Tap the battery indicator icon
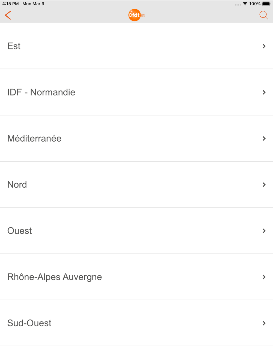 point(266,4)
